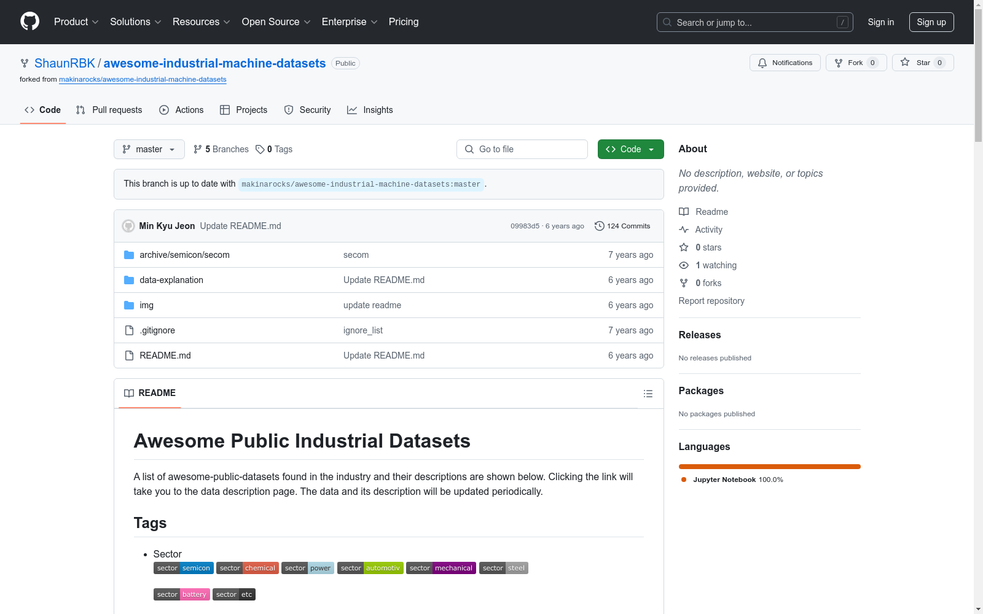Image resolution: width=983 pixels, height=614 pixels.
Task: Click the pulse icon next to Activity
Action: click(684, 230)
